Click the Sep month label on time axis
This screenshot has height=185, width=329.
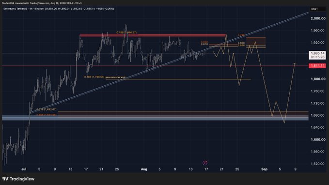[x=264, y=169]
